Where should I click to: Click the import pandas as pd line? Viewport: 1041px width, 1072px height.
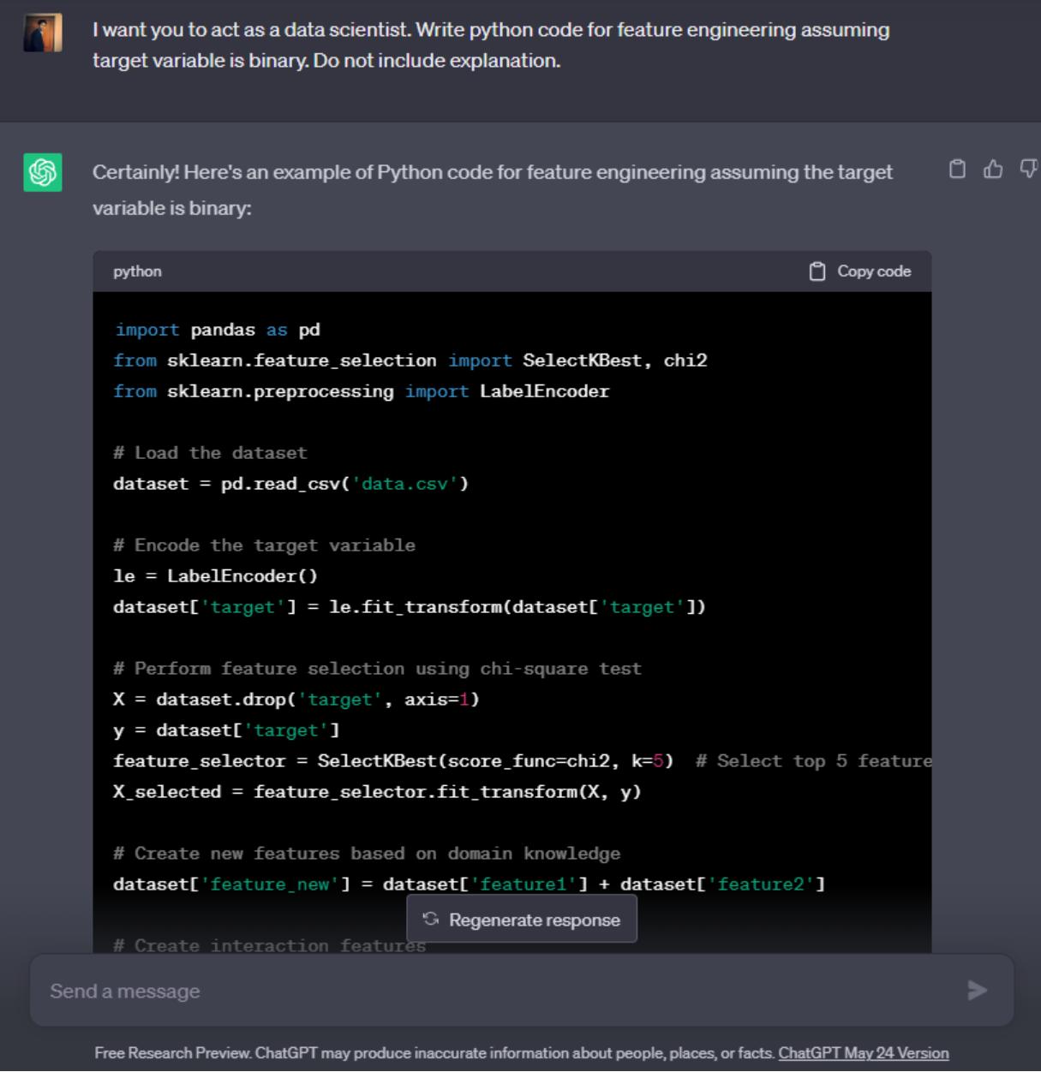[217, 330]
